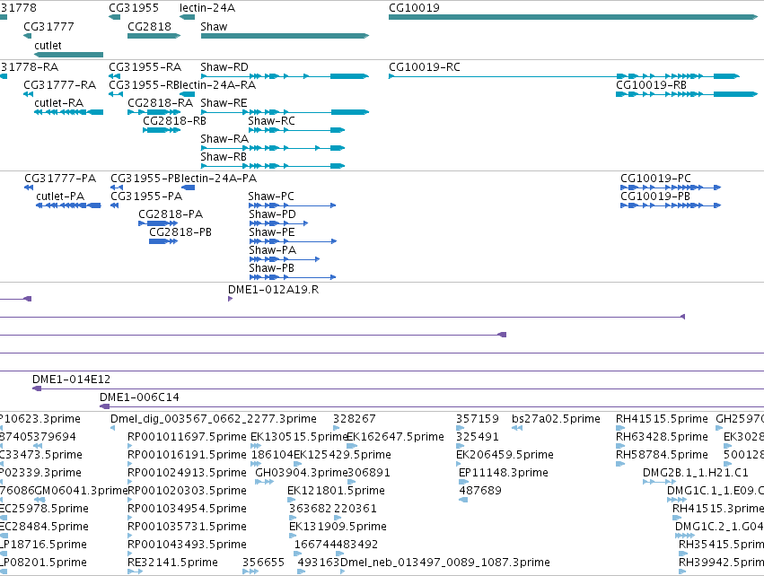Select the Shaw gene bar
764x576 pixels.
(285, 36)
